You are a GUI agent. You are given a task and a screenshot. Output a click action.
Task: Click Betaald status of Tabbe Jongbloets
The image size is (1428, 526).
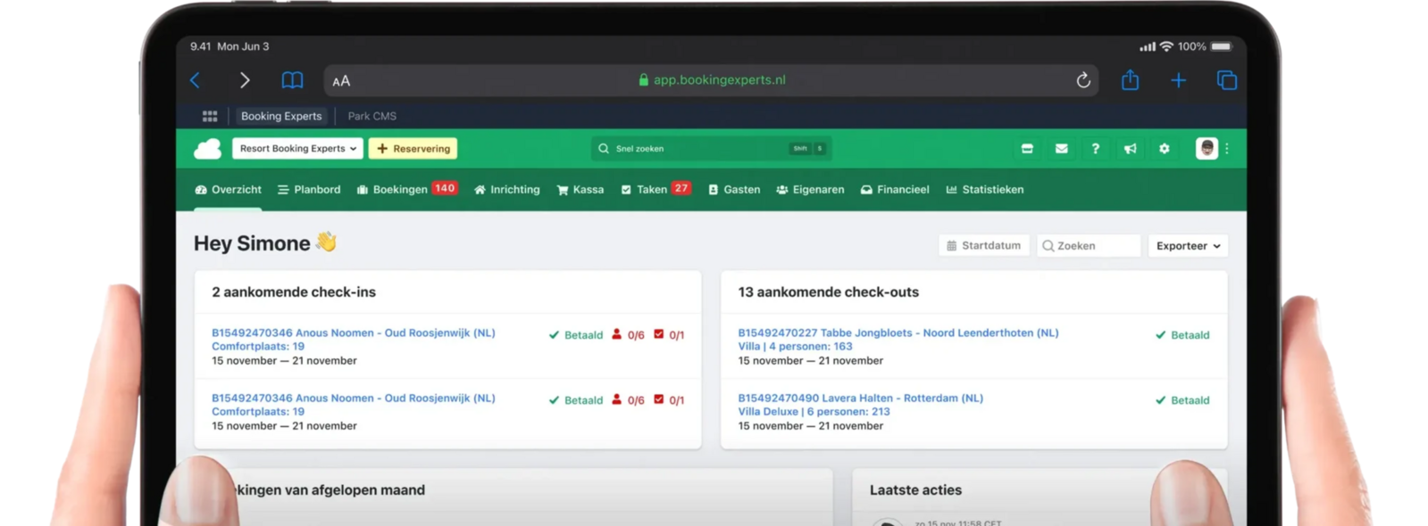pyautogui.click(x=1182, y=335)
